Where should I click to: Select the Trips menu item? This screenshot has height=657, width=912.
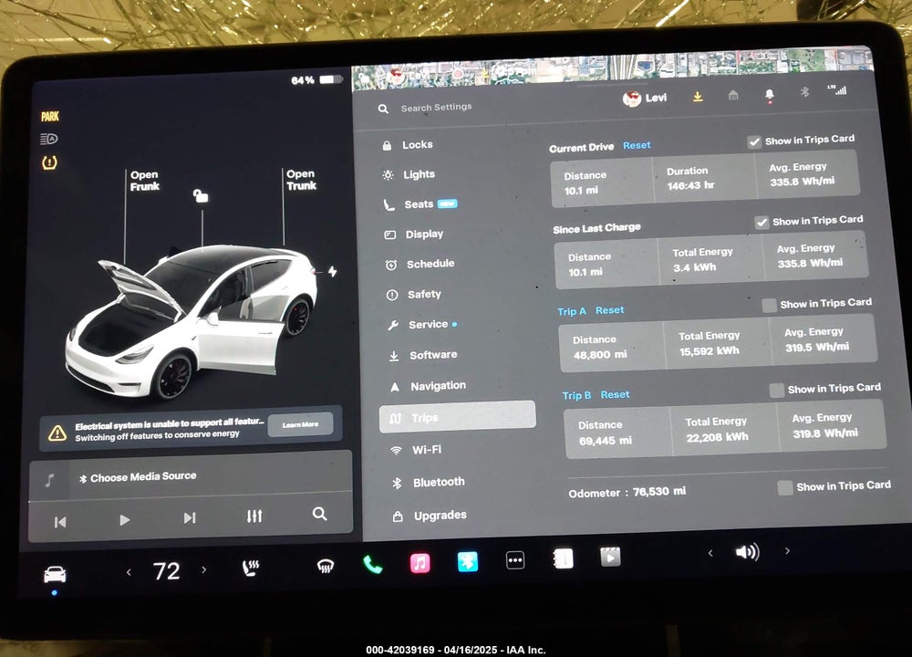point(457,417)
